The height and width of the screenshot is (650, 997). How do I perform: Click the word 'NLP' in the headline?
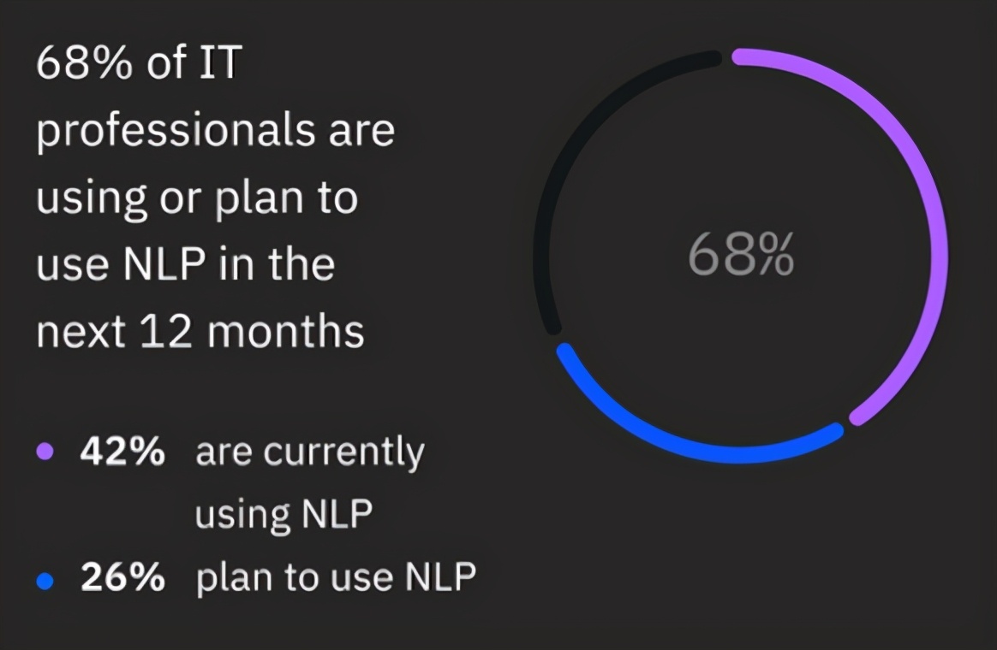point(164,264)
